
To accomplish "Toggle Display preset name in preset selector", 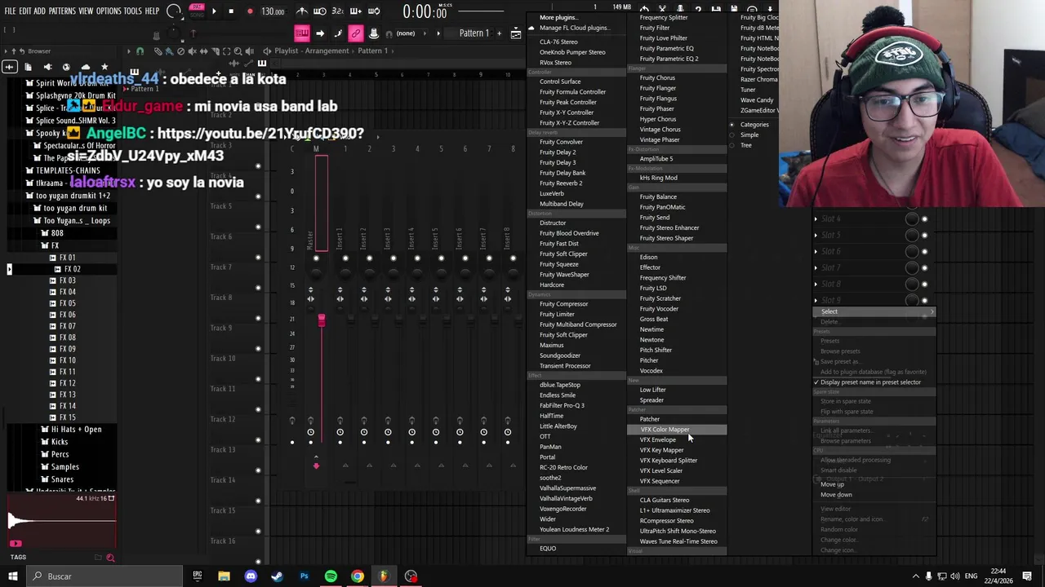I will pos(870,382).
